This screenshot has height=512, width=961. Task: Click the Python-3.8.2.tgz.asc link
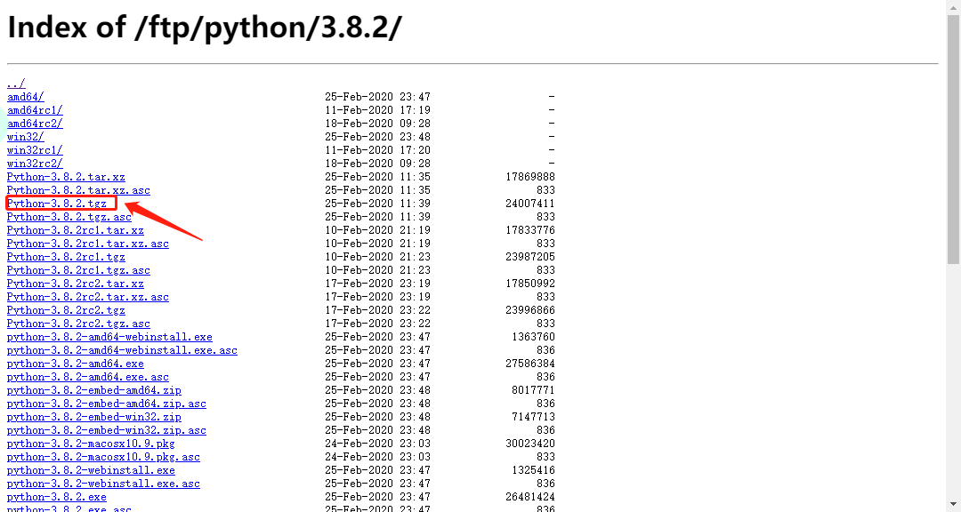tap(69, 217)
